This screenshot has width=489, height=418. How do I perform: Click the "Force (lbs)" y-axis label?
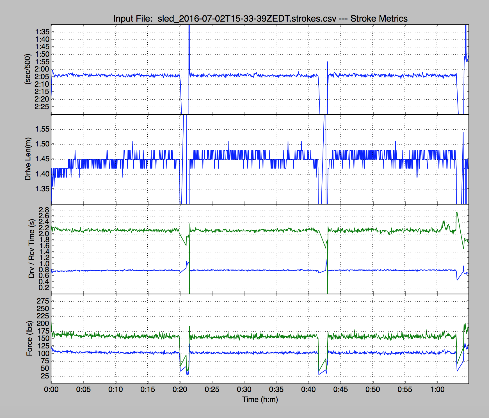[x=29, y=338]
